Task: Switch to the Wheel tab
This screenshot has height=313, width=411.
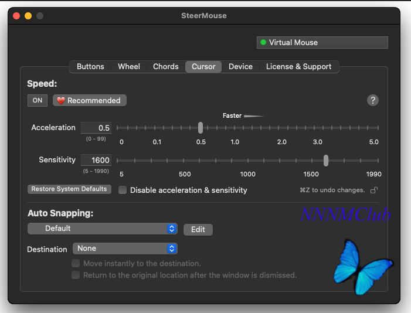Action: click(129, 67)
